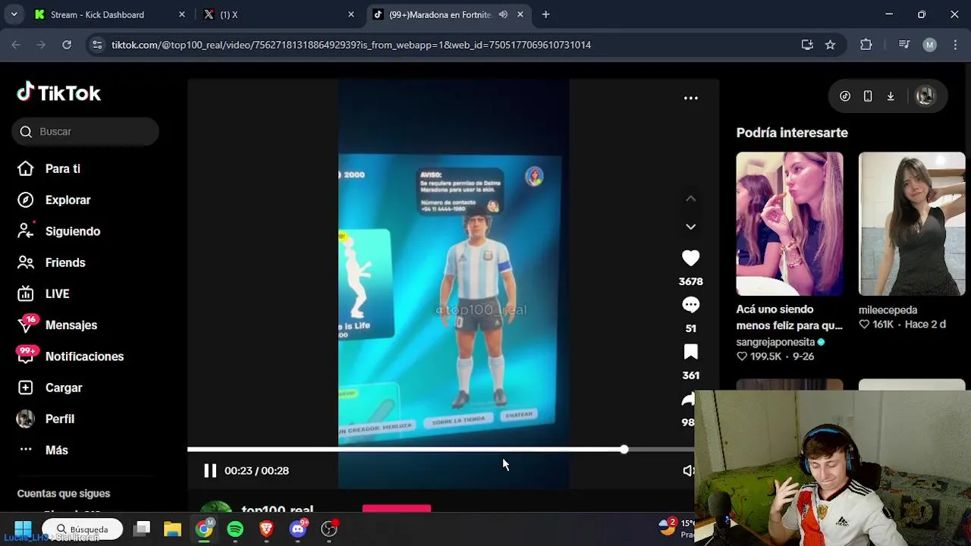
Task: Mute the video volume icon
Action: 688,470
